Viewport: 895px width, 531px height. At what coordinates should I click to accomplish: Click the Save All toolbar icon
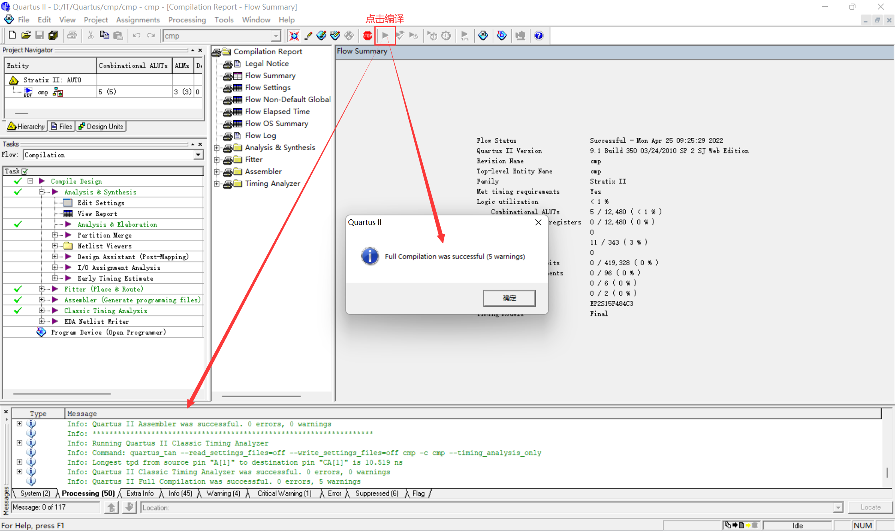(53, 36)
